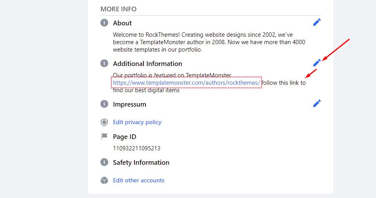
Task: Select the Page ID number 110932211095213
Action: 136,148
